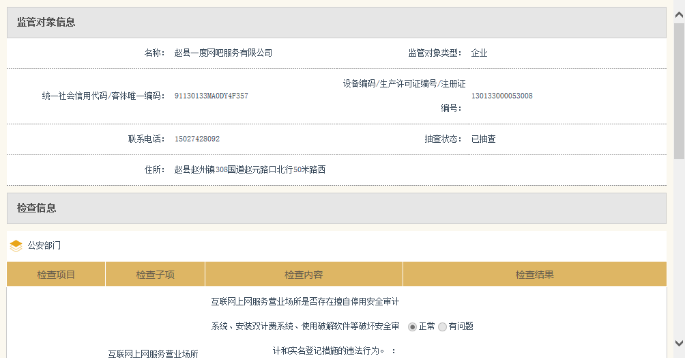Click the 已抽查 status value
685x358 pixels.
[x=483, y=139]
